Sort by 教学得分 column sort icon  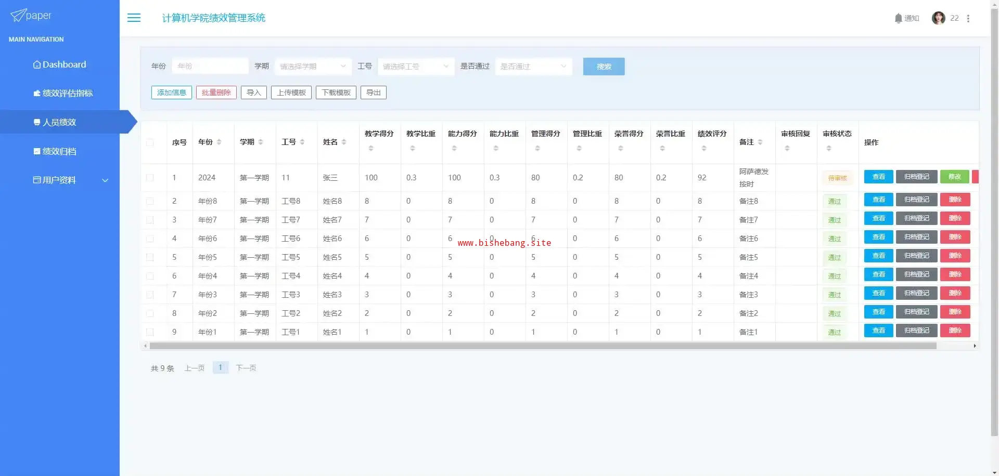(x=371, y=149)
